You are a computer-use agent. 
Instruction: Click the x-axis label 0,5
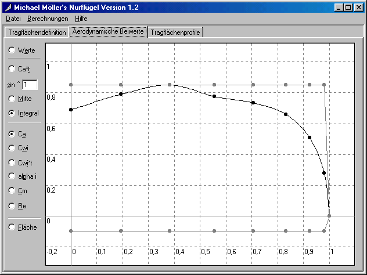point(206,252)
